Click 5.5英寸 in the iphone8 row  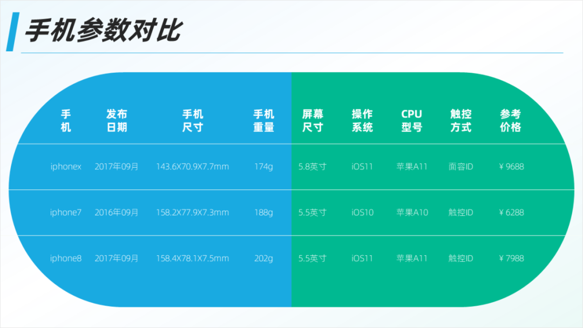[313, 258]
